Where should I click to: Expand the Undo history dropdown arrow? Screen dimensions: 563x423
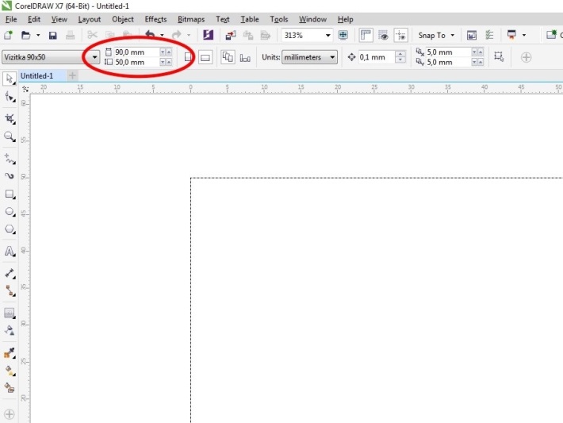click(x=162, y=35)
